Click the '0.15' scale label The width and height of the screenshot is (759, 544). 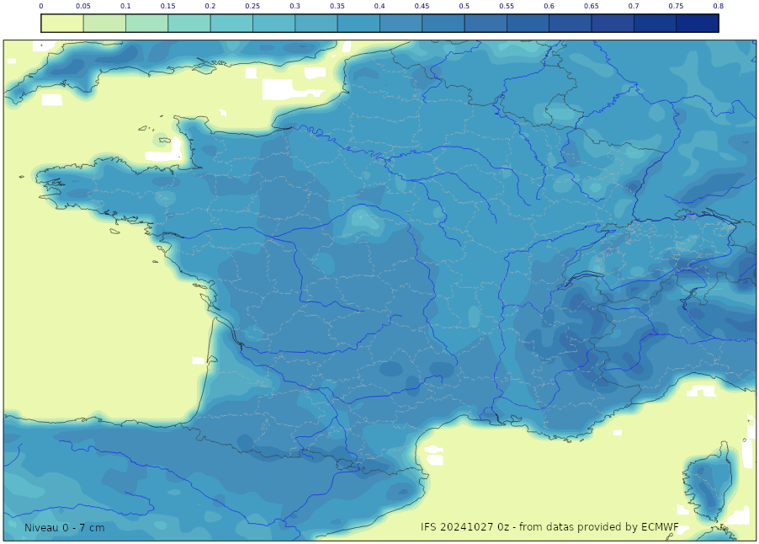tap(168, 6)
